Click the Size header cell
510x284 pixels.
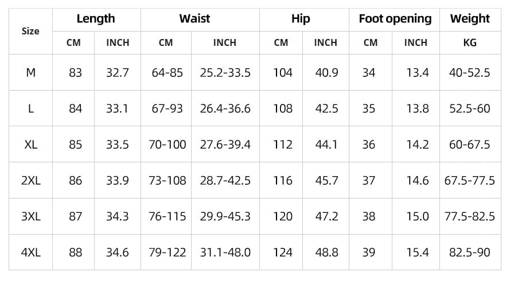click(x=30, y=31)
